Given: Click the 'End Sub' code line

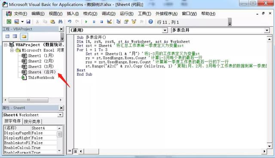Looking at the screenshot, I should (x=84, y=74).
